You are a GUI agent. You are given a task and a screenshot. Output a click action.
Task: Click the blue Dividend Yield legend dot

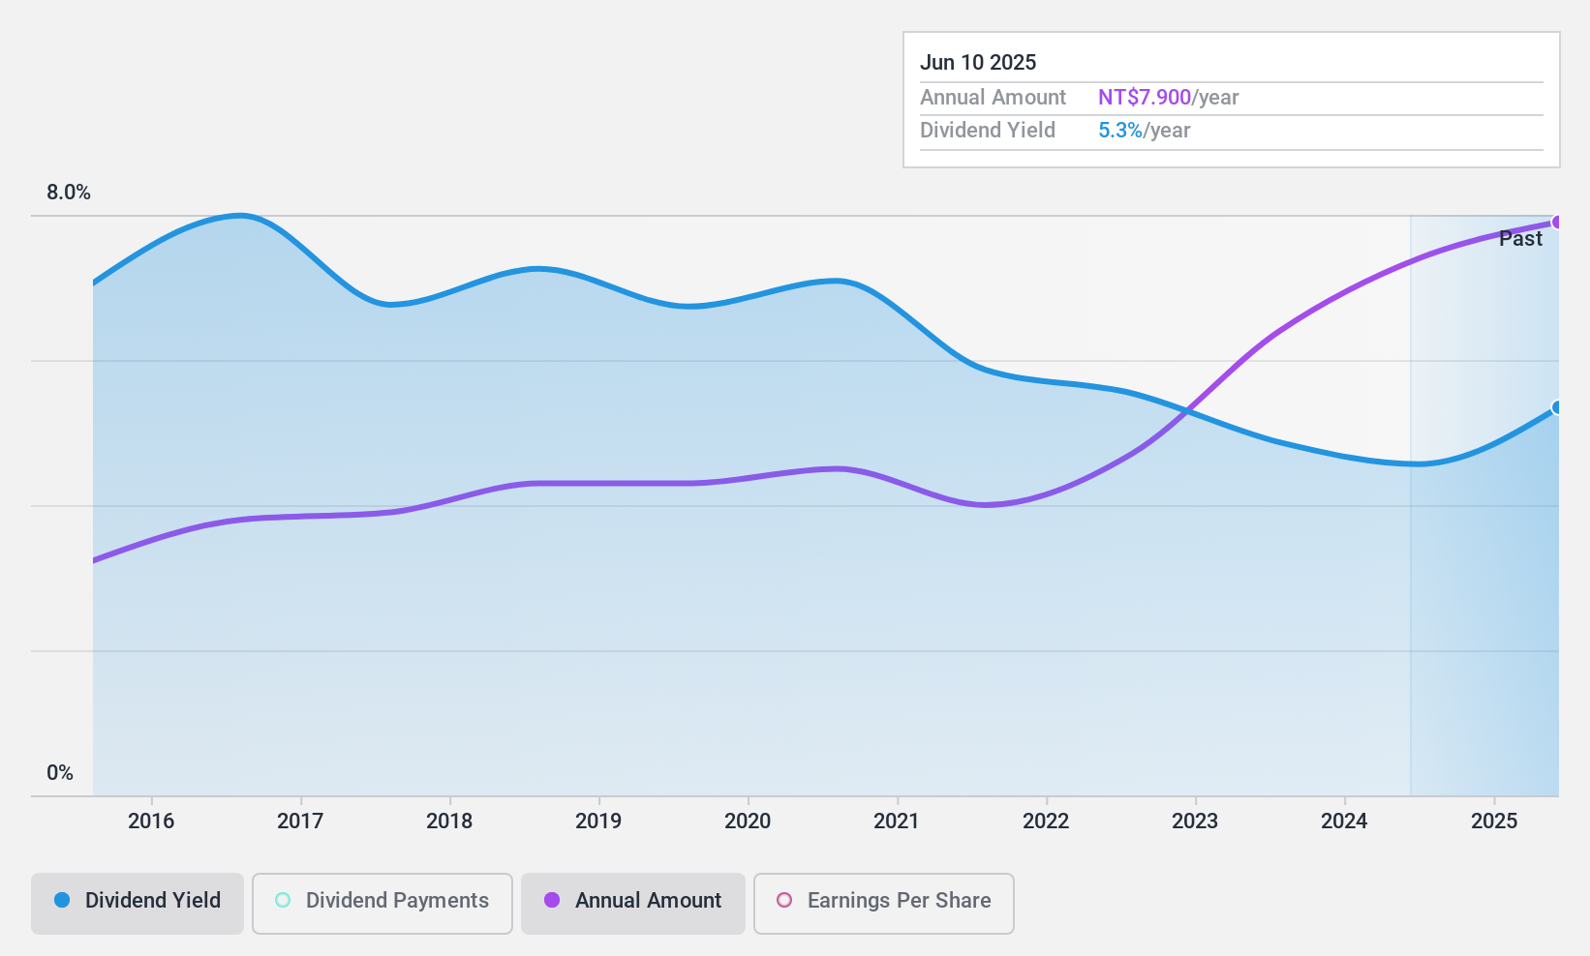click(62, 900)
